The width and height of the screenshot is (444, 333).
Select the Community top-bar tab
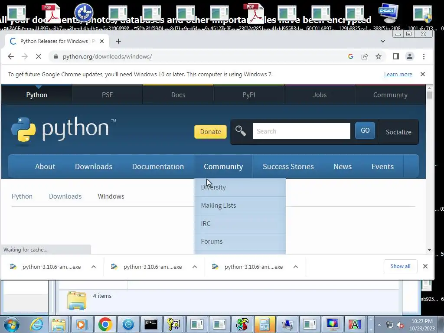click(390, 95)
